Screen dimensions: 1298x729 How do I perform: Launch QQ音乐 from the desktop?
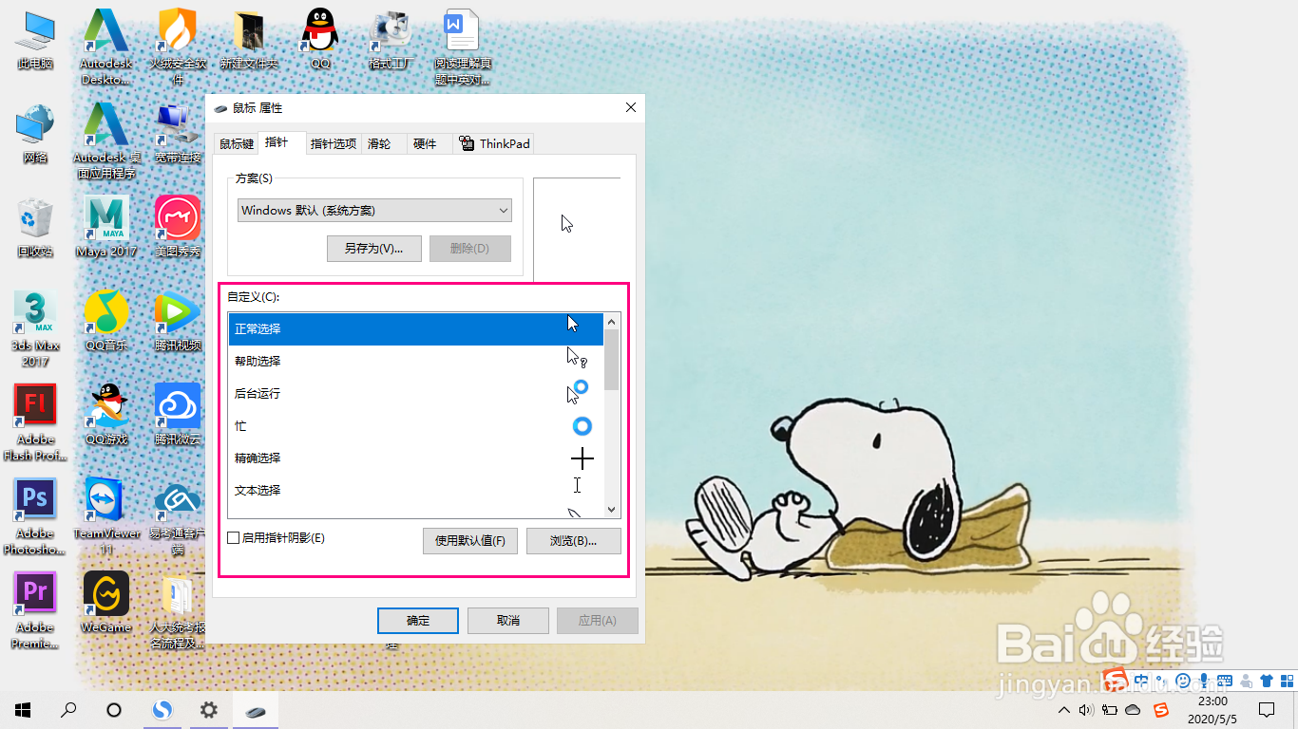click(x=106, y=321)
